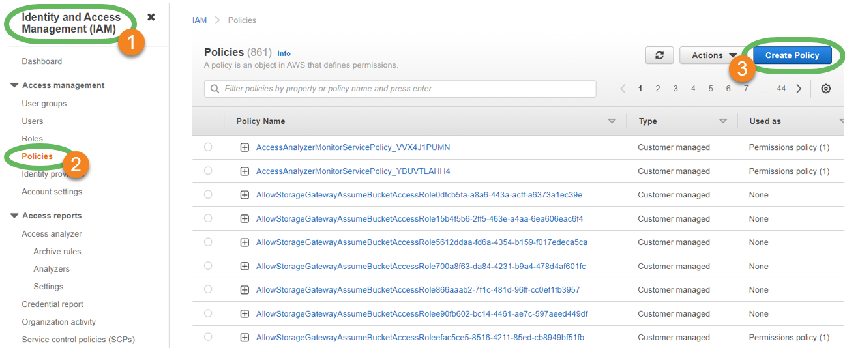Select radio for policy ending cb8949bf51fb
The image size is (845, 348).
pos(208,337)
